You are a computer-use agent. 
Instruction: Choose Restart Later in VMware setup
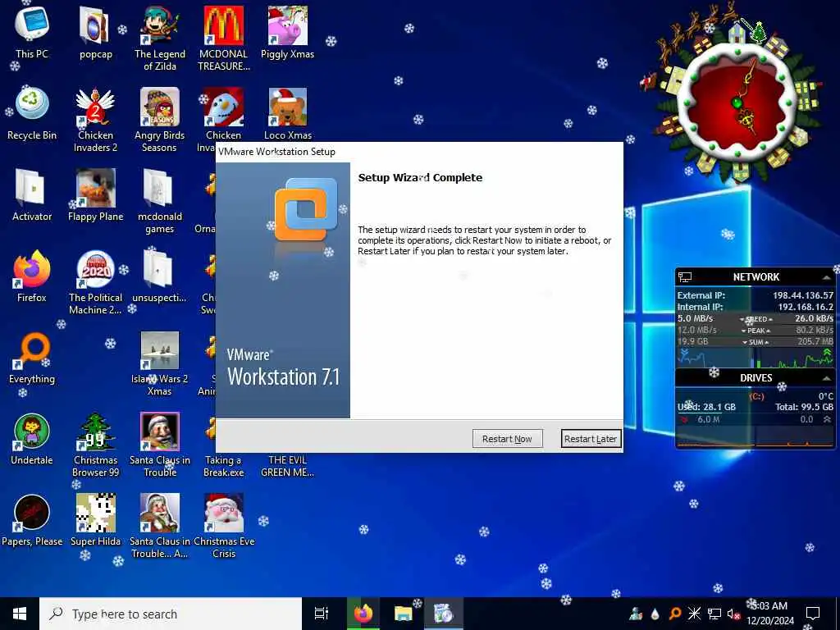point(591,439)
